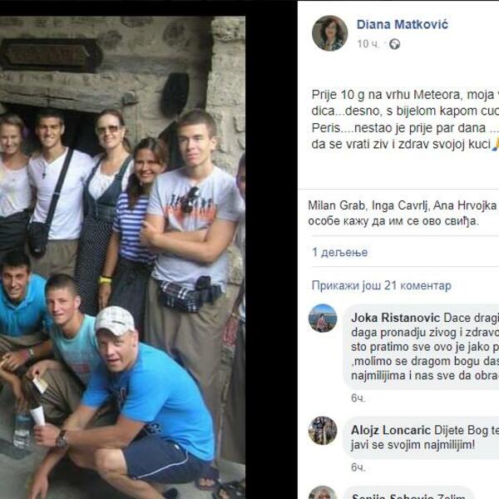Click the Alojz Loncaric commenter name
The width and height of the screenshot is (499, 499).
coord(391,430)
